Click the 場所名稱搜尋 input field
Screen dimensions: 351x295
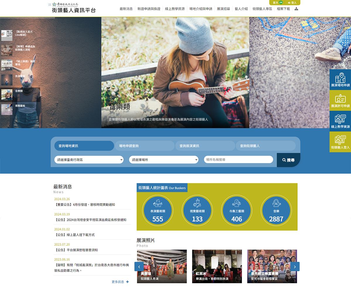coord(238,160)
